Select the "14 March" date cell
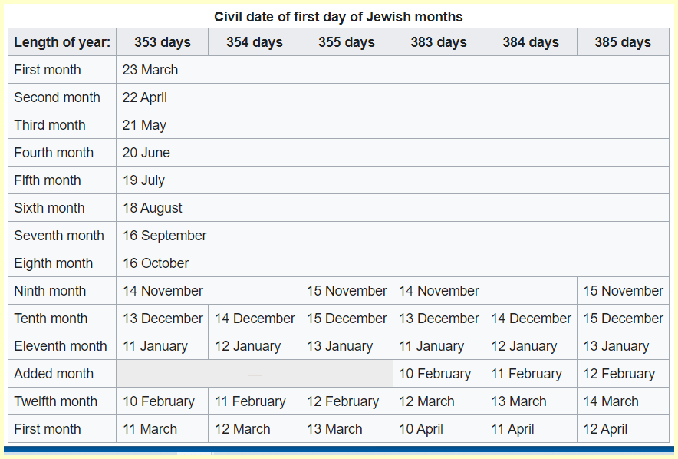This screenshot has width=678, height=459. pyautogui.click(x=611, y=401)
